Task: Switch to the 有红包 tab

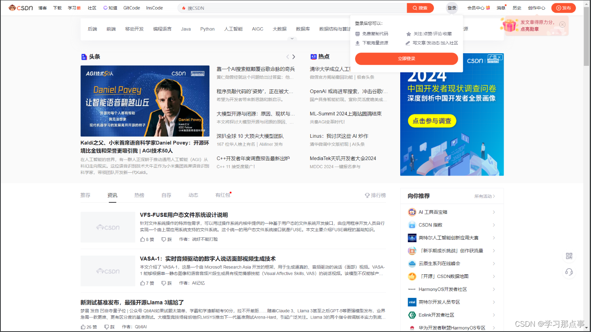Action: (x=223, y=195)
